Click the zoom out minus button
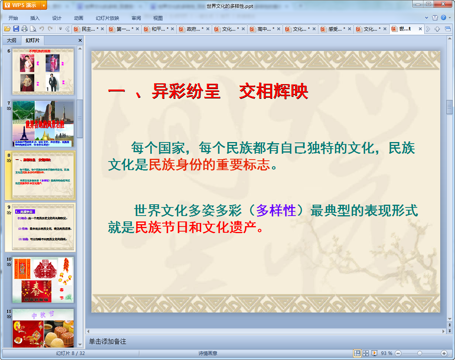This screenshot has width=455, height=360. tap(398, 353)
